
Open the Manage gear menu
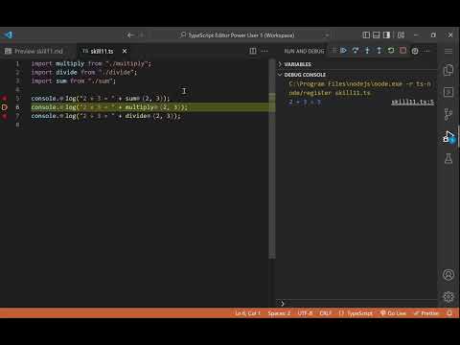tap(448, 297)
